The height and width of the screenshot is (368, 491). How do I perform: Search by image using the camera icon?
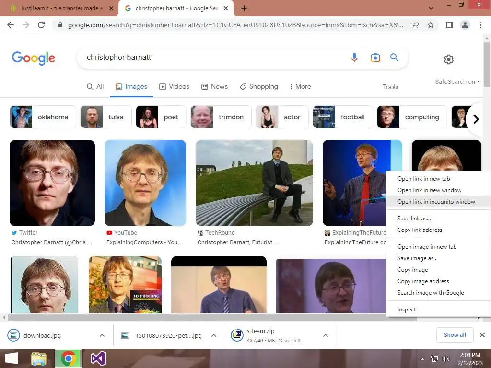point(375,57)
